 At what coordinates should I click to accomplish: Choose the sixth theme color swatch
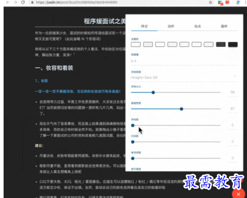197,45
